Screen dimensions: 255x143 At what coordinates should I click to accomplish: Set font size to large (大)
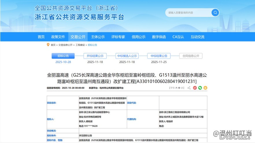pyautogui.click(x=176, y=88)
